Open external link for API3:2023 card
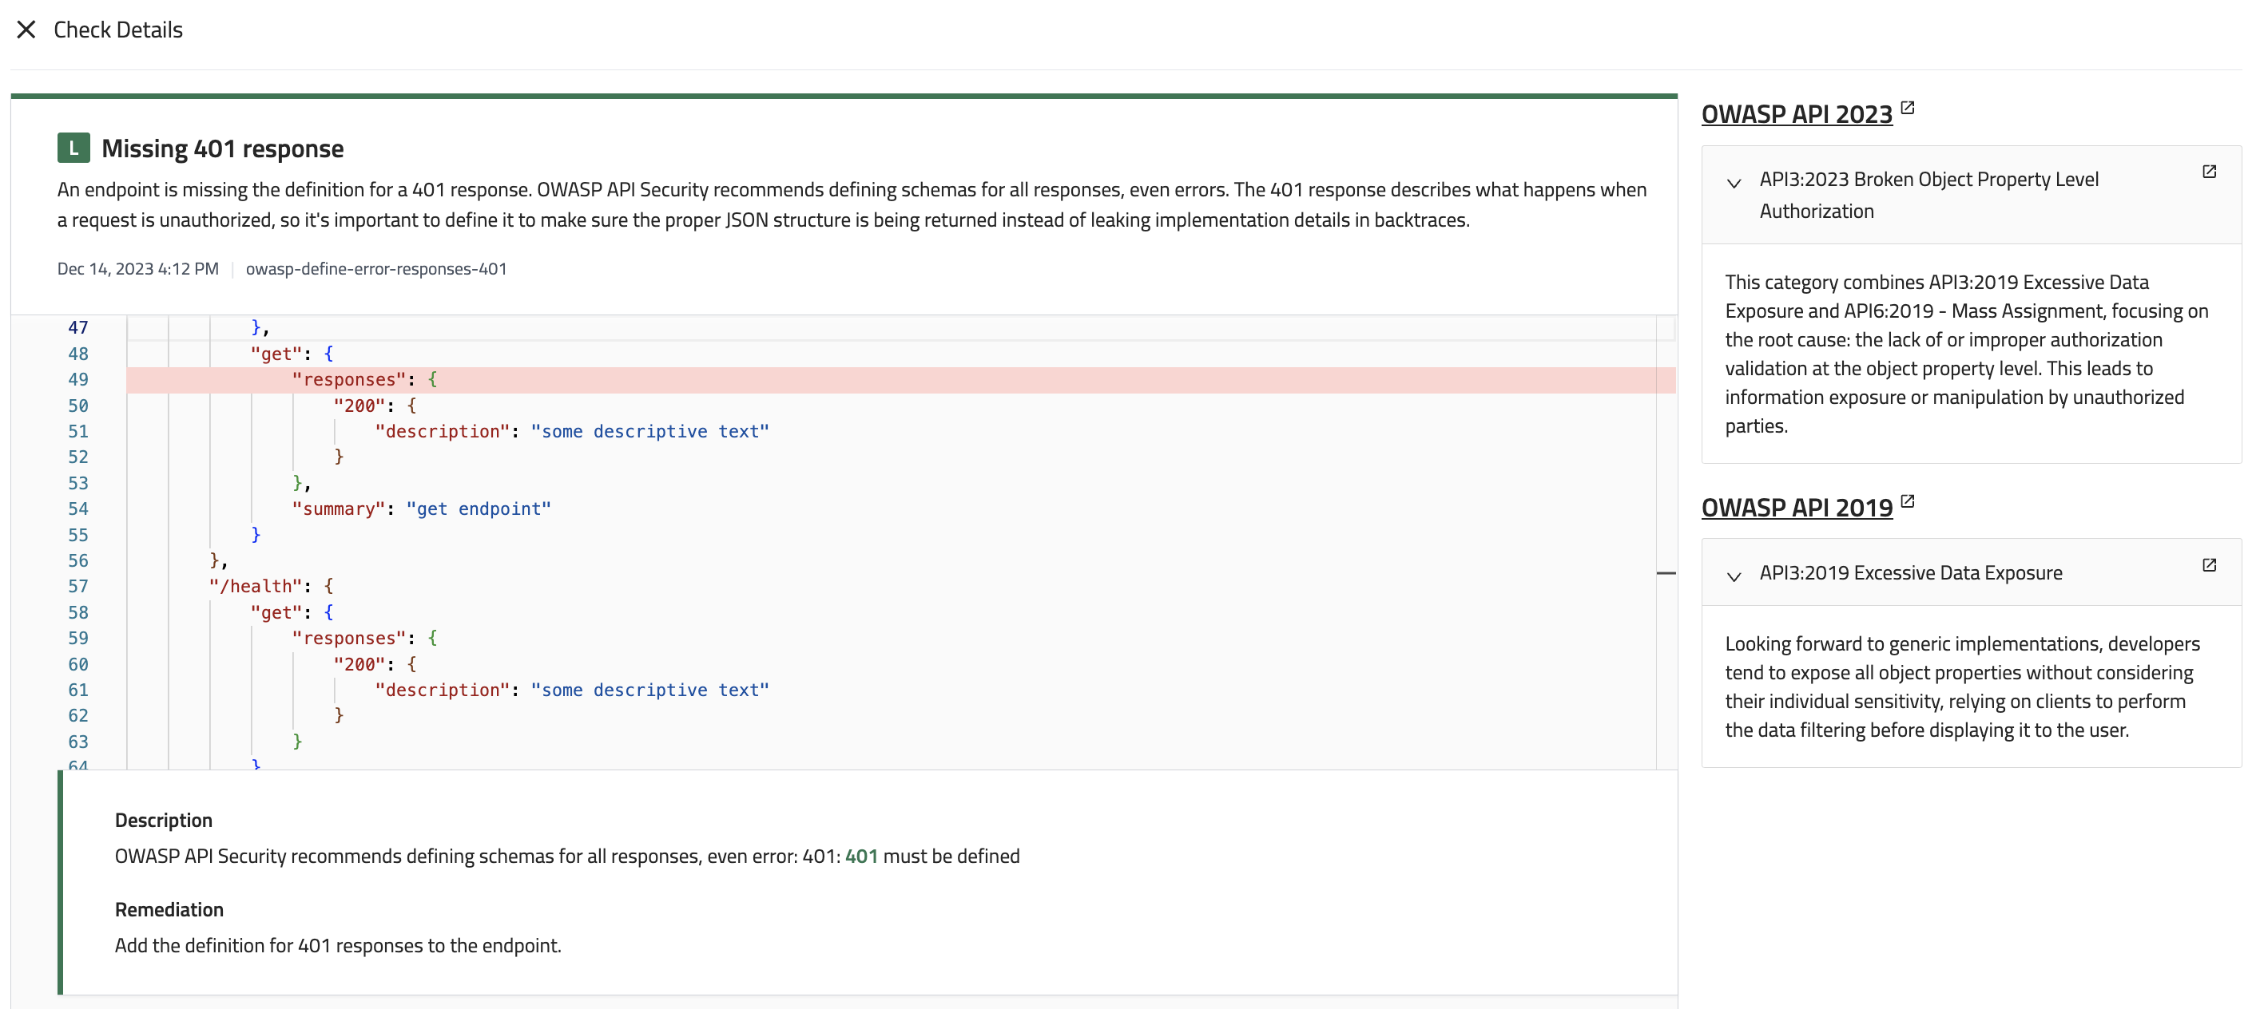2264x1009 pixels. (x=2209, y=172)
